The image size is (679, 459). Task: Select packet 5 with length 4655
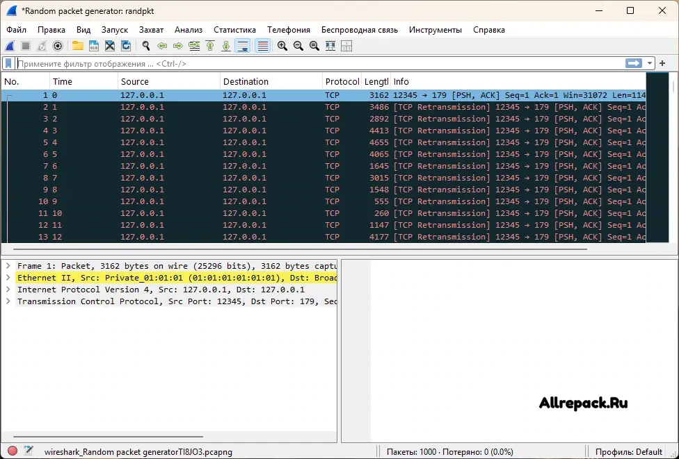(x=323, y=142)
